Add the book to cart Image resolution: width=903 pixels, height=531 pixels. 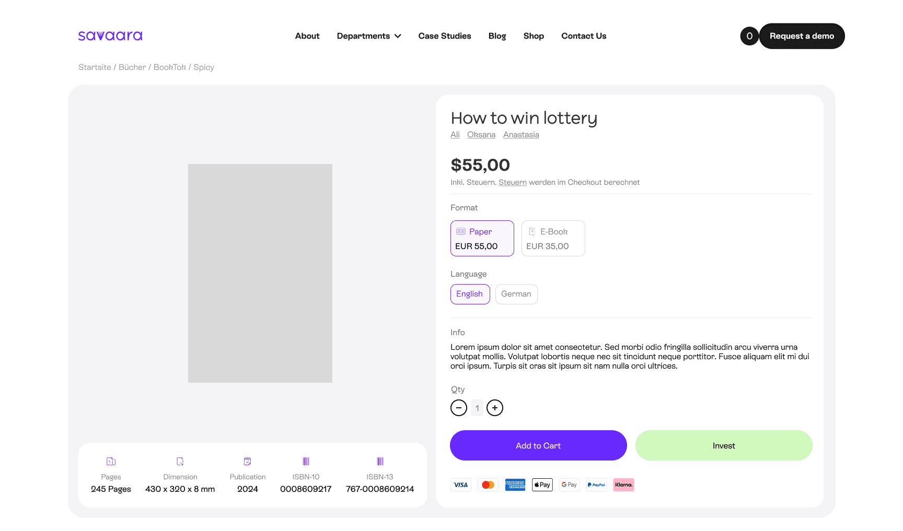click(538, 445)
